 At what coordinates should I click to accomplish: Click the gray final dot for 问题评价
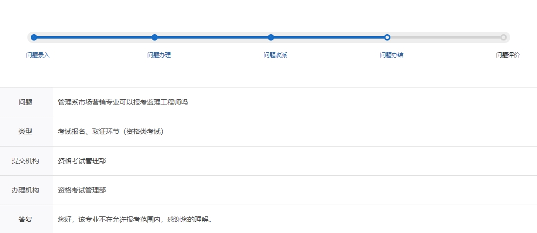[x=503, y=37]
